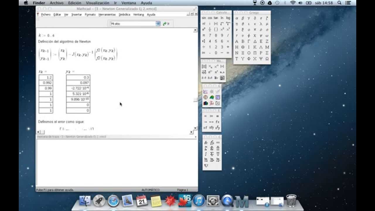This screenshot has height=211, width=375.
Task: Insert xfy infix operator
Action: coord(211,127)
